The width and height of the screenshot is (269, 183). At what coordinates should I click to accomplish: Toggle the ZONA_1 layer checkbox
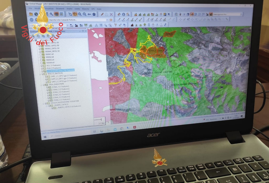tap(48, 87)
